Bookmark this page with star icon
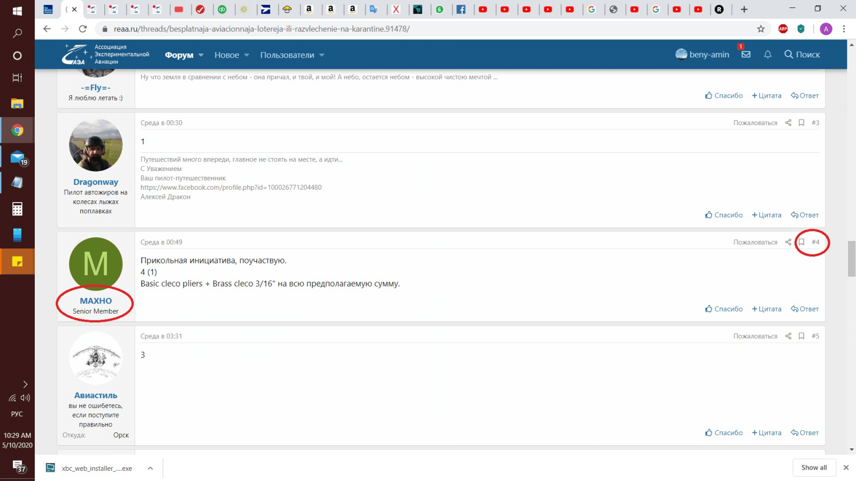This screenshot has height=481, width=856. click(x=761, y=29)
